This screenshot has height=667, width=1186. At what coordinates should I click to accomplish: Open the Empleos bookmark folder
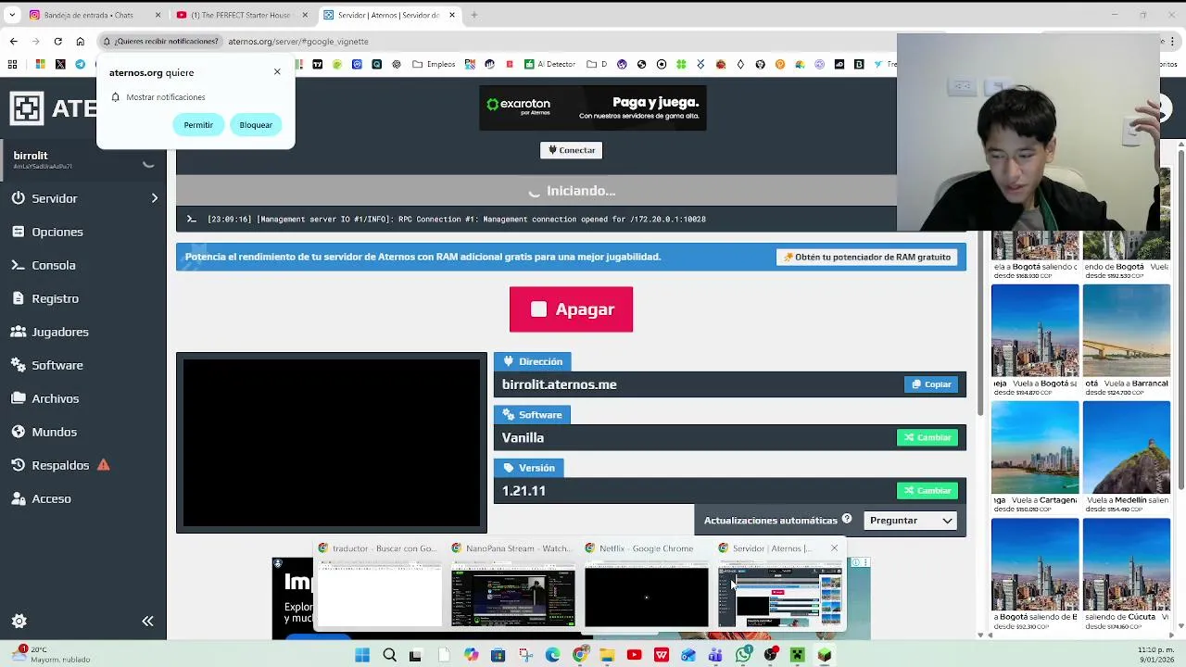point(435,64)
